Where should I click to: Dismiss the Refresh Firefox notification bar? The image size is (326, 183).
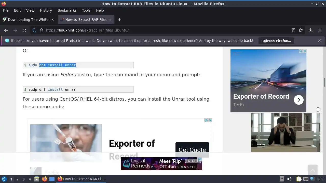coord(320,41)
